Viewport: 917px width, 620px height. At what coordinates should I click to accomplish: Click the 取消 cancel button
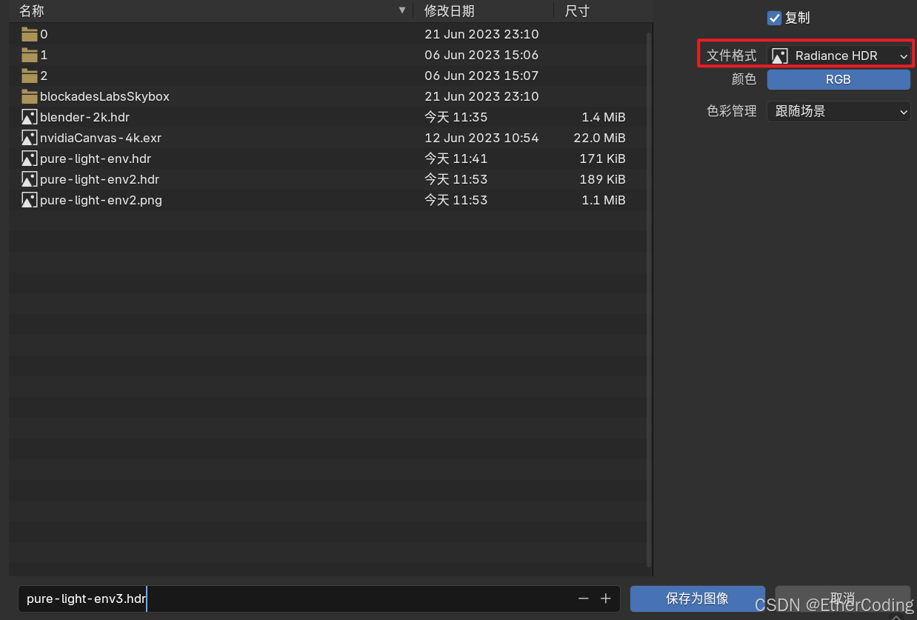point(843,599)
